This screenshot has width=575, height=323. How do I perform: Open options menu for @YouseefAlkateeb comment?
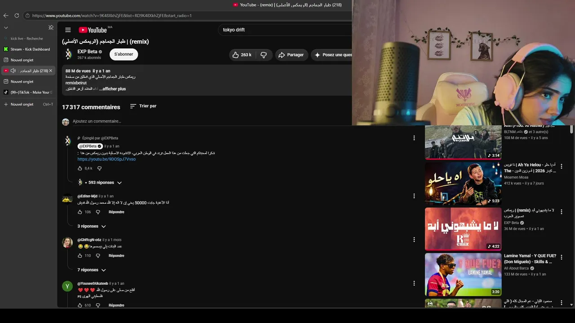pos(414,284)
